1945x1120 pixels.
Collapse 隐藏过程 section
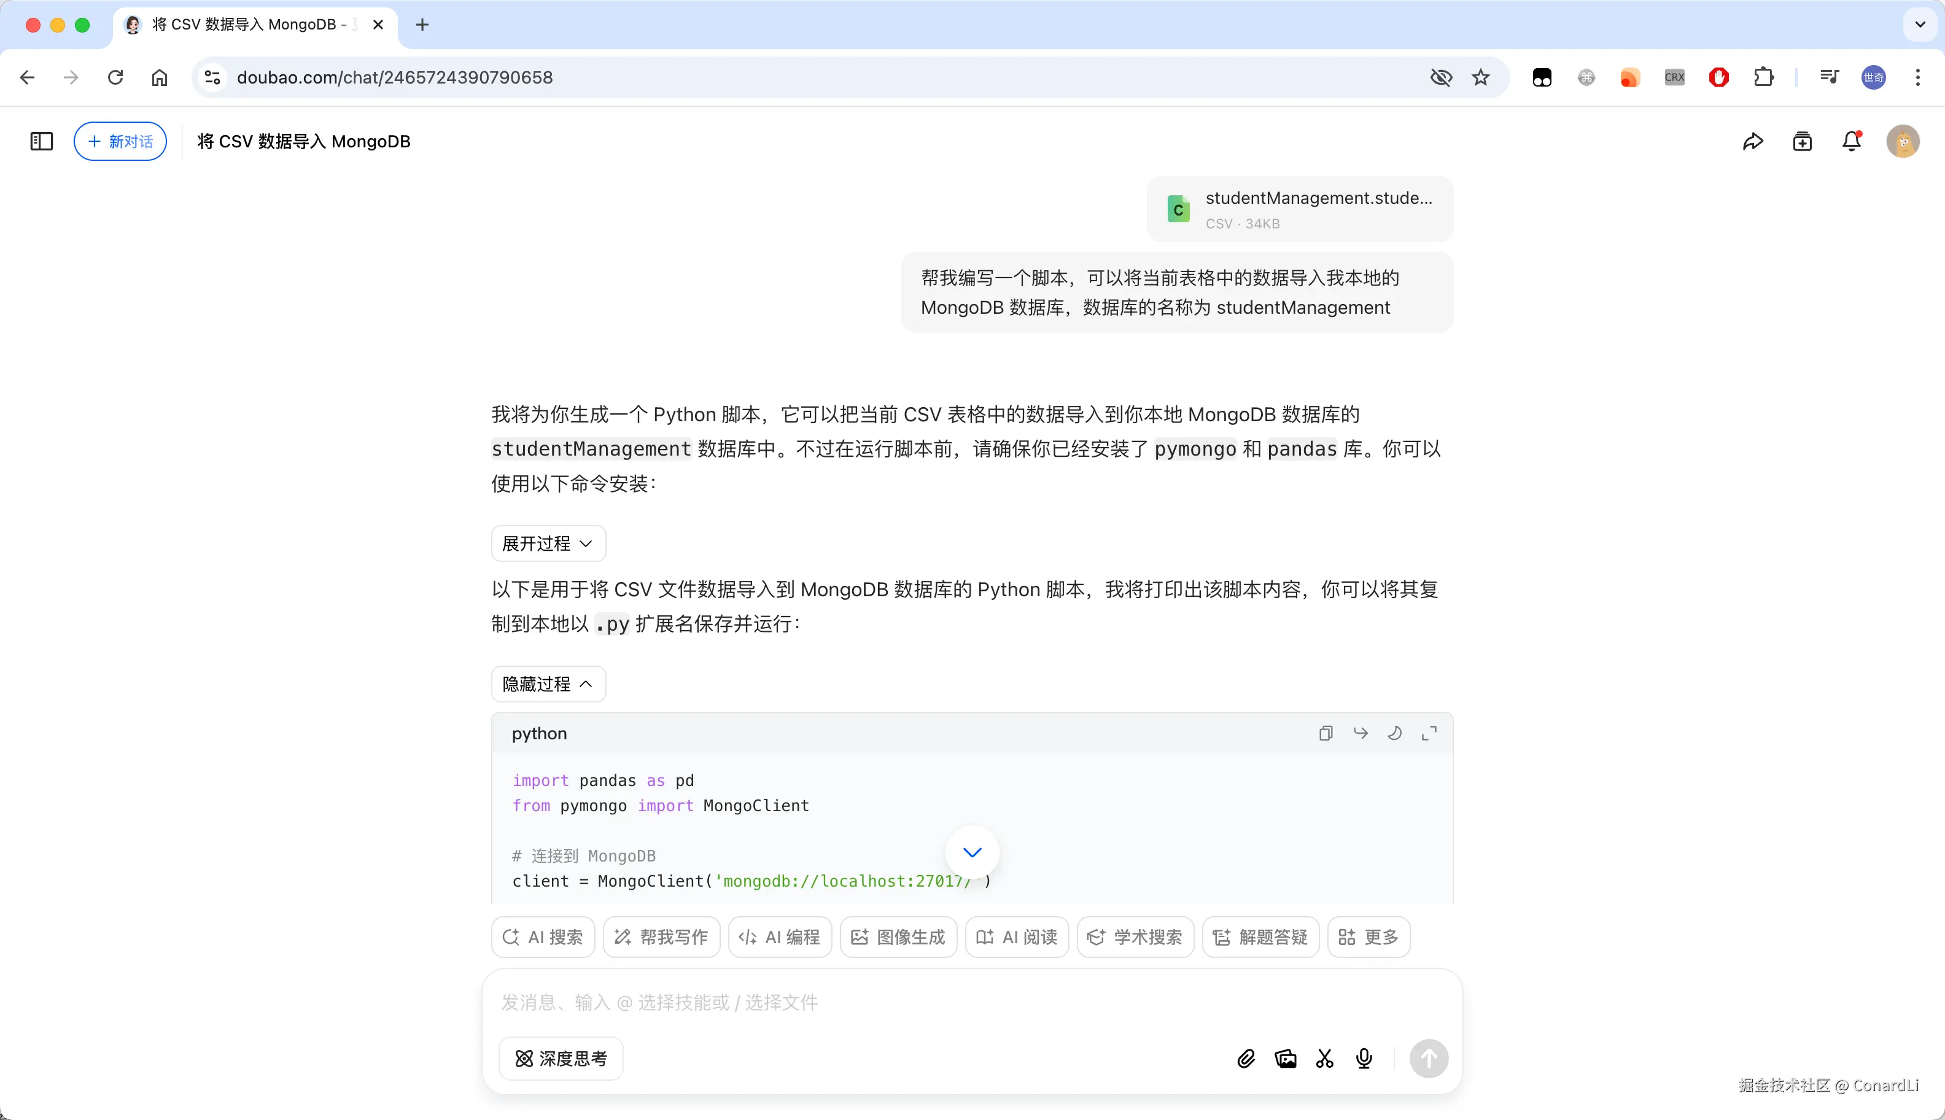tap(548, 684)
